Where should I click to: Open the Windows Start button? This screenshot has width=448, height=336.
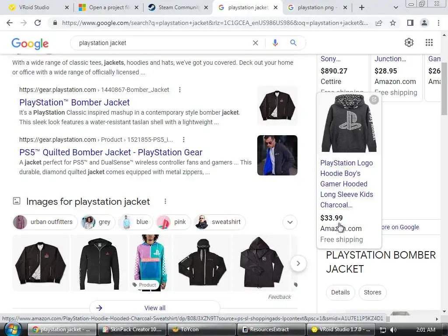[13, 329]
